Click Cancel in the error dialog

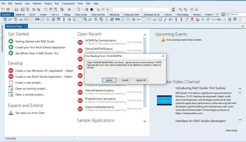click(x=125, y=80)
